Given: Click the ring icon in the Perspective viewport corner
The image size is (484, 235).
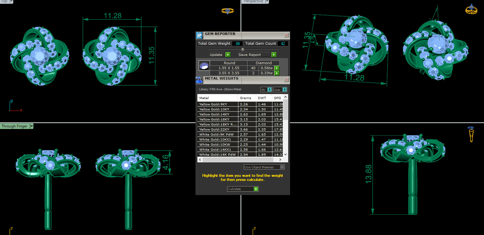Looking at the screenshot, I should 471,9.
